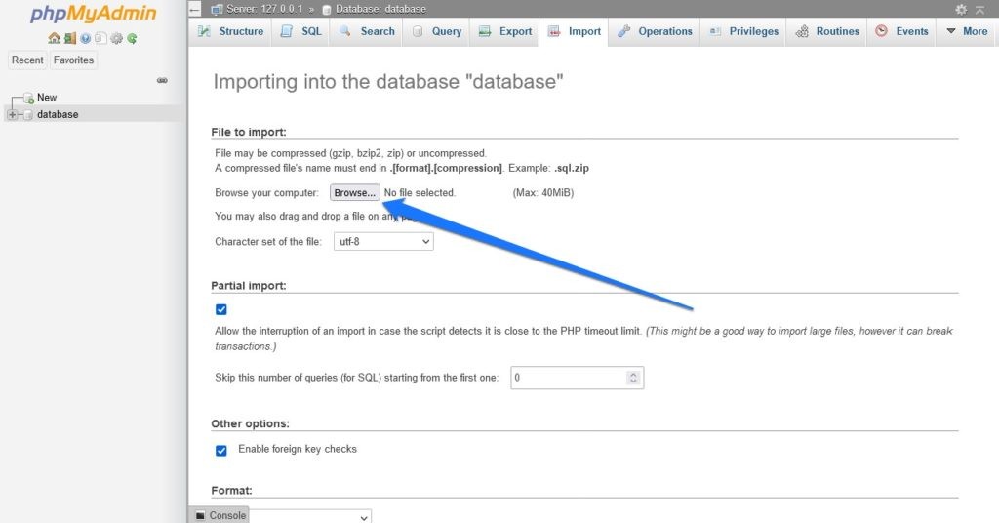The height and width of the screenshot is (523, 999).
Task: Reload navigation panel with green refresh icon
Action: click(x=132, y=38)
